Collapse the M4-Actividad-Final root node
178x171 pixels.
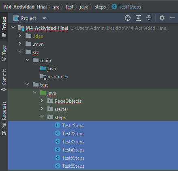(x=13, y=28)
